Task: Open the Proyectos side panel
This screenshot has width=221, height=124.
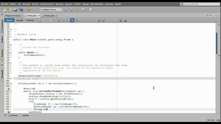Action: (2, 55)
